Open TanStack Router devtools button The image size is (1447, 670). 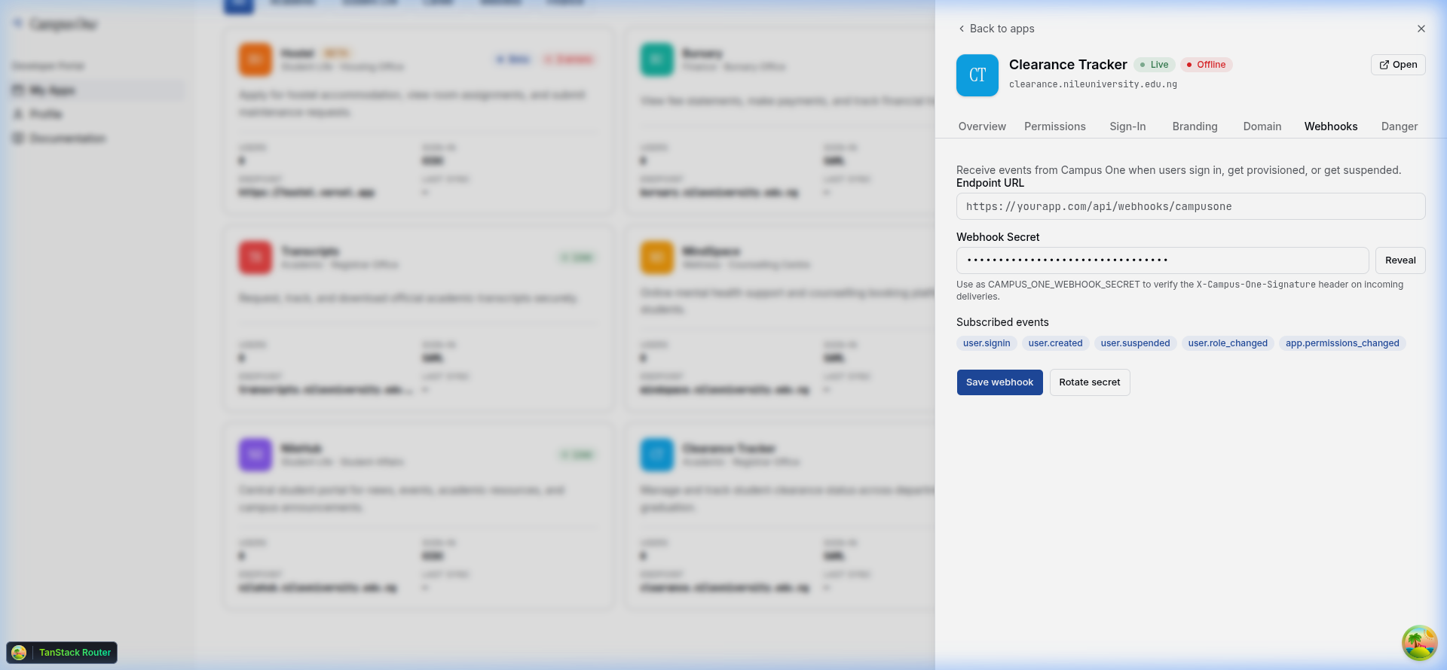pyautogui.click(x=62, y=653)
